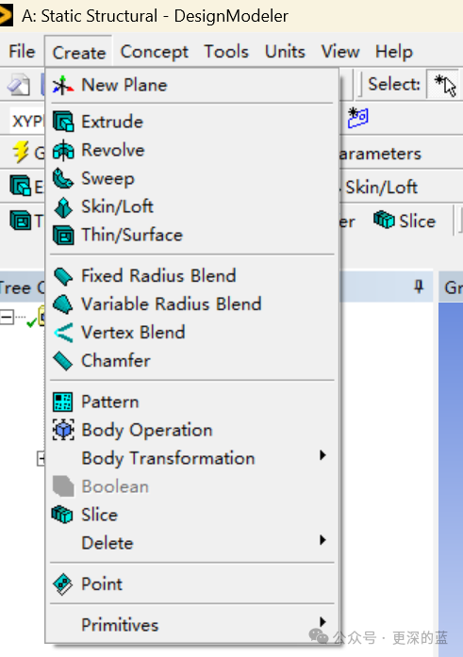Click the new sketch icon in toolbar

click(357, 118)
